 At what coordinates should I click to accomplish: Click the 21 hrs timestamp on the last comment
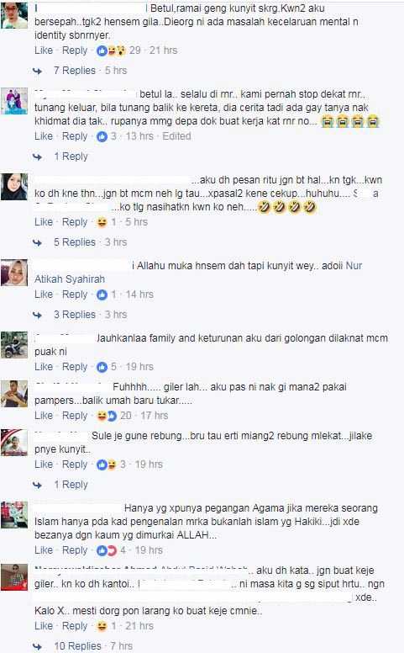coord(139,626)
